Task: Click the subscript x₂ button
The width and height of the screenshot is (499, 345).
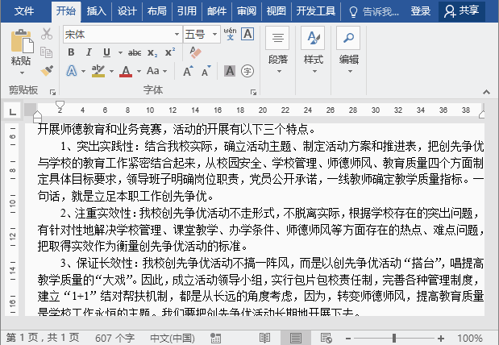Action: (153, 52)
